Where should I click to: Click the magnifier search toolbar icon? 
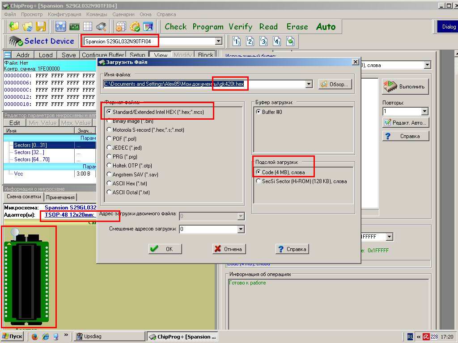click(101, 26)
